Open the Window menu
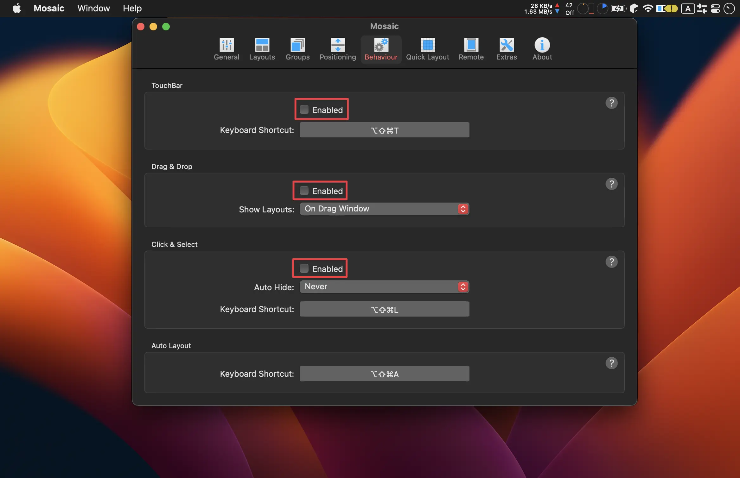The width and height of the screenshot is (740, 478). (93, 8)
